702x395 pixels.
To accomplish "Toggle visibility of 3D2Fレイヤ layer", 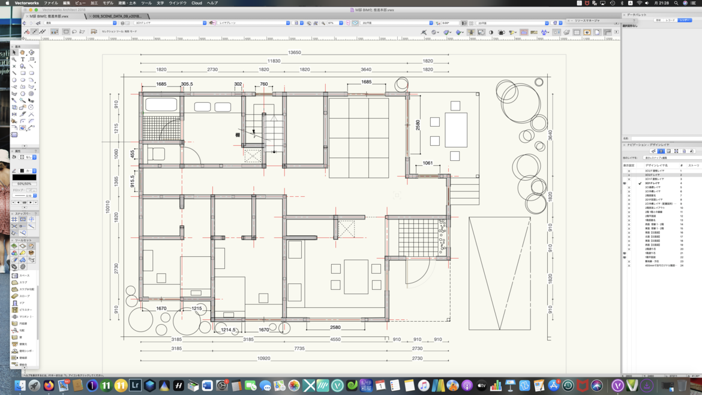I will (629, 175).
